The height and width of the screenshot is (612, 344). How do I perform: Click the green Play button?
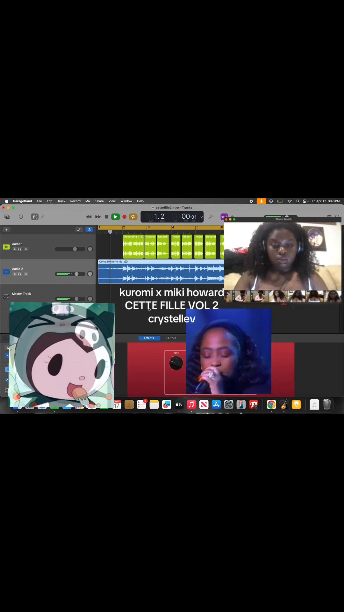coord(116,217)
